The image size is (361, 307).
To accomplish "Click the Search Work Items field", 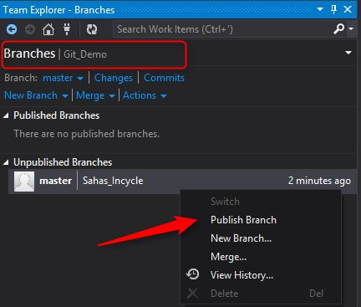I will click(x=223, y=29).
